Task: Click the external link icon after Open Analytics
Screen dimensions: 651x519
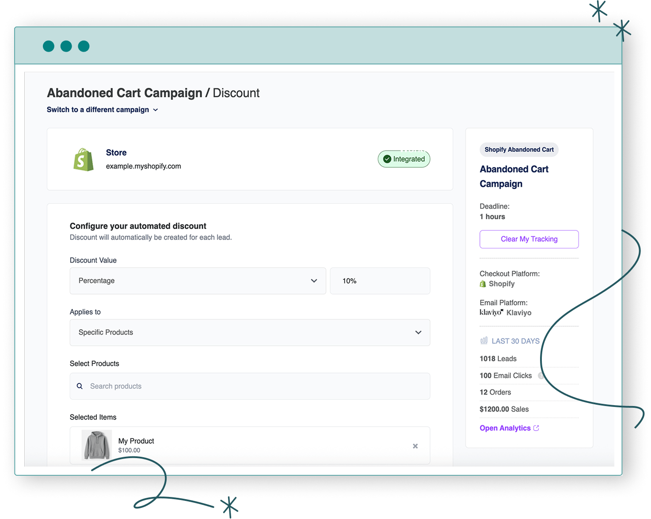Action: pyautogui.click(x=536, y=428)
